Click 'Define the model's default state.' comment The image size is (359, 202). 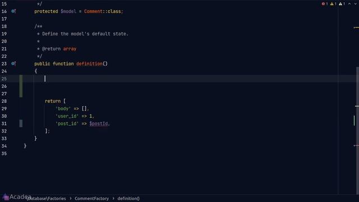click(85, 34)
